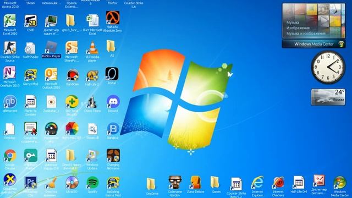Select the Plants vs Zombies shortcut
The height and width of the screenshot is (198, 352).
tap(31, 102)
